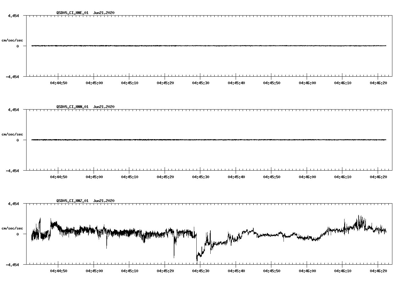This screenshot has height=282, width=414.
Task: Click the 04:45:30 label under HNE plot
Action: point(200,83)
